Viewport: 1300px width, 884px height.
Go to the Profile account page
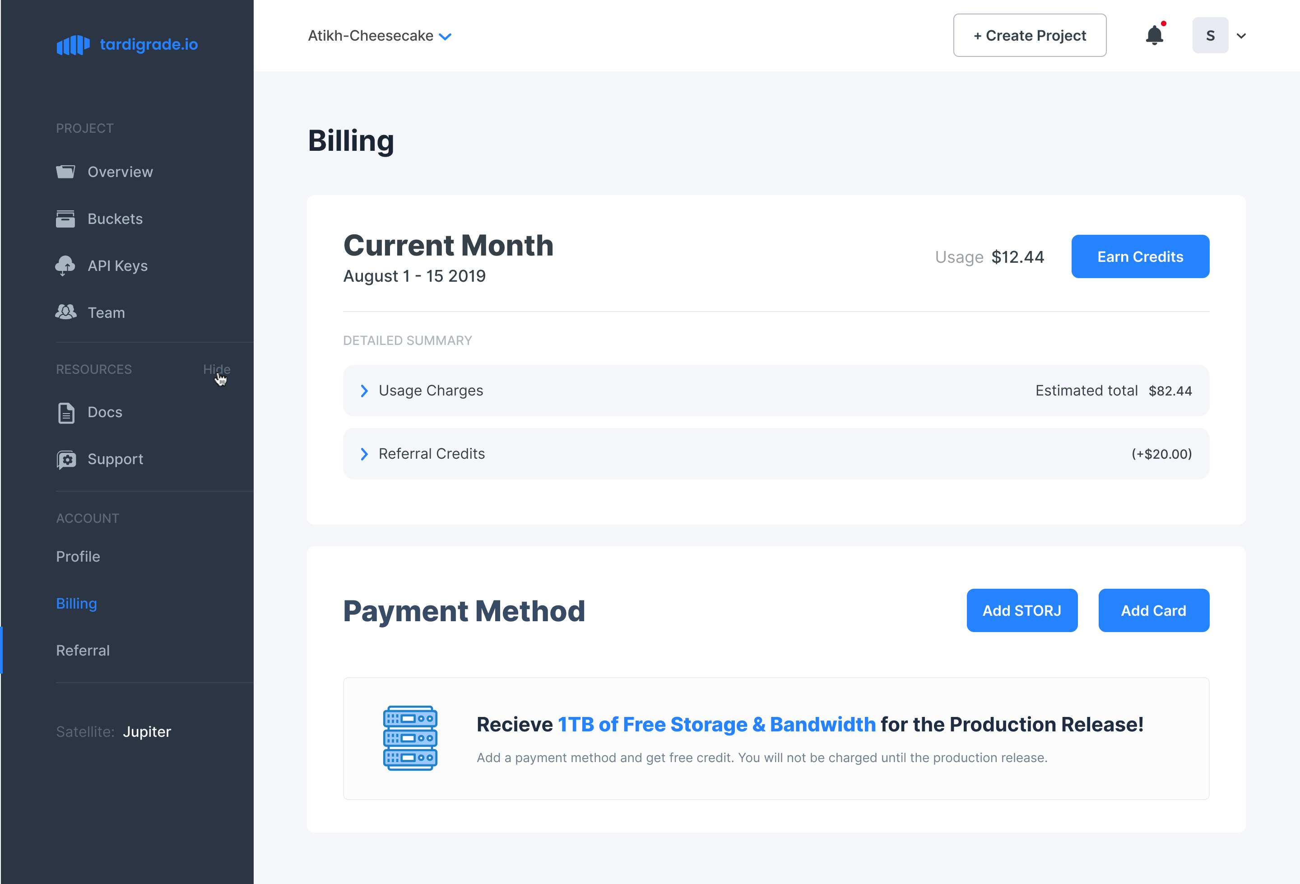pyautogui.click(x=78, y=557)
